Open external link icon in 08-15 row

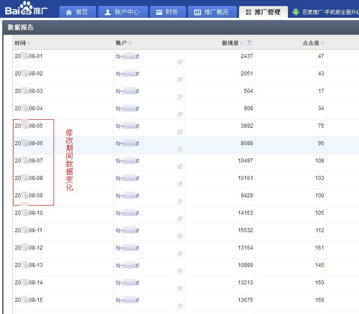click(x=180, y=306)
